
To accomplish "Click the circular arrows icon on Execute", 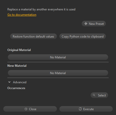I will 80,109.
